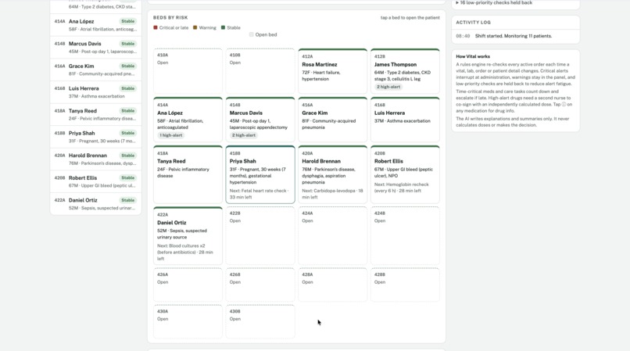The image size is (630, 351).
Task: Open the empty bed 410B card
Action: 260,71
